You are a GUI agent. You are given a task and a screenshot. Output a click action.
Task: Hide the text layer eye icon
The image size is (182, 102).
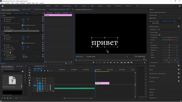tap(3, 31)
